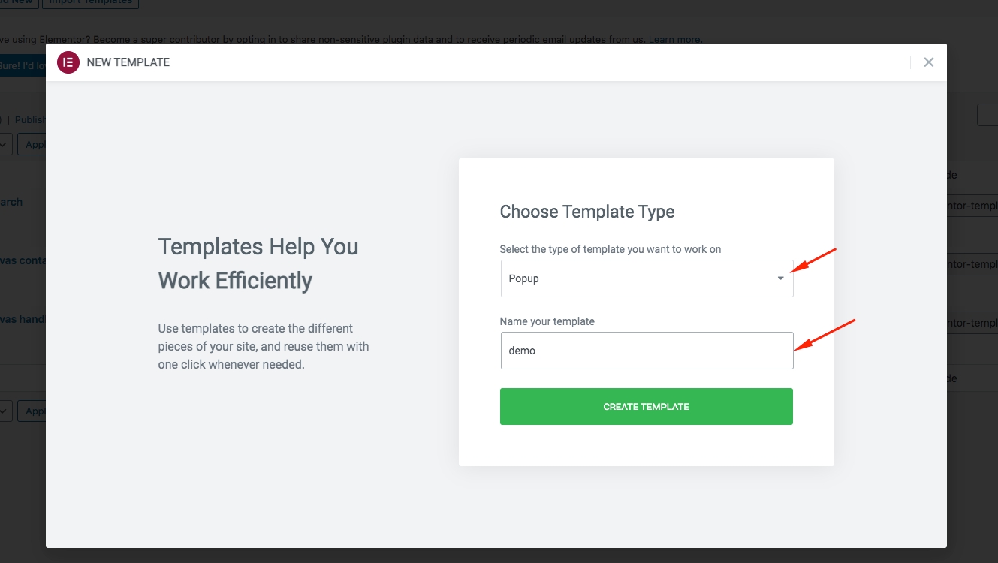Click the search box at the top right
This screenshot has width=998, height=563.
pos(987,115)
